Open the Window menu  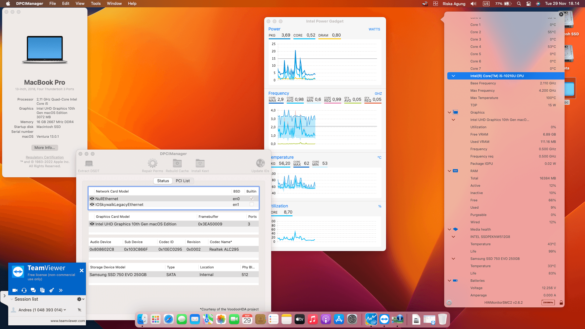pyautogui.click(x=114, y=4)
